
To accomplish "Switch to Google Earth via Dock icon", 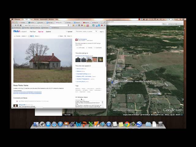I will pyautogui.click(x=139, y=124).
